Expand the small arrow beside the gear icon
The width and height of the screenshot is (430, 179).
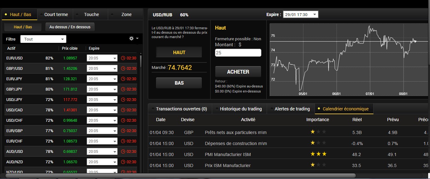[137, 38]
